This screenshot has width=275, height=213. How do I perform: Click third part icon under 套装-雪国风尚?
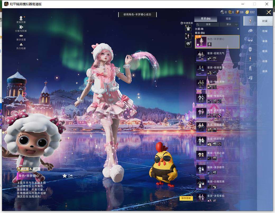point(219,102)
